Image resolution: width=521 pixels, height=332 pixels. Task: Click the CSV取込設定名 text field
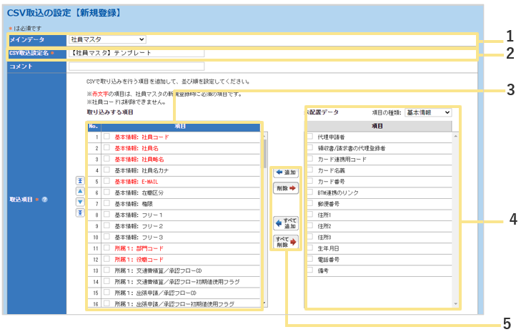click(x=136, y=53)
